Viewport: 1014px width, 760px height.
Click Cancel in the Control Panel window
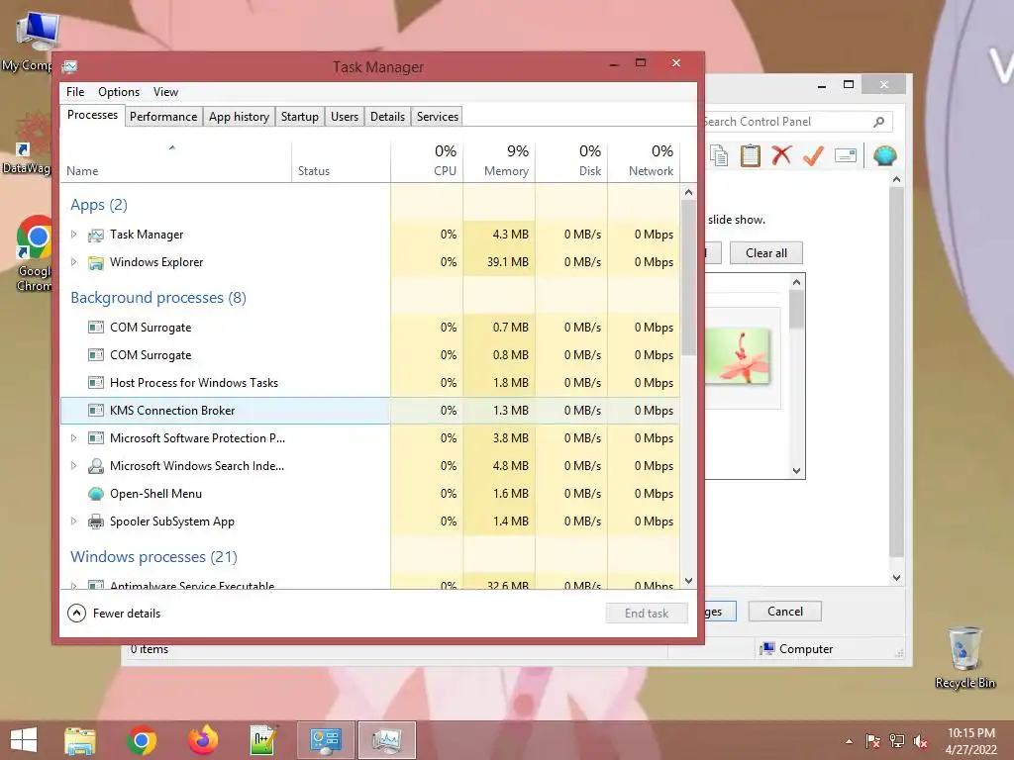click(x=785, y=612)
